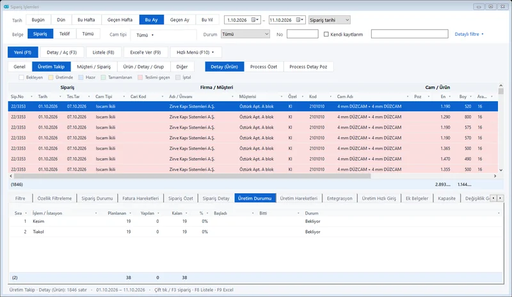
Task: Open the Entegrasyon bottom tab
Action: 340,198
